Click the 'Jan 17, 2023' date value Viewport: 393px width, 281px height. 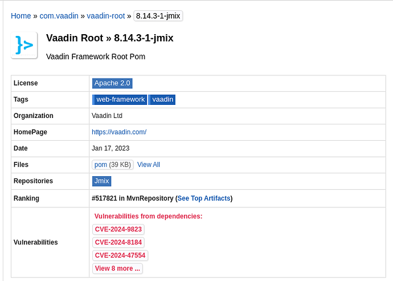pyautogui.click(x=110, y=148)
